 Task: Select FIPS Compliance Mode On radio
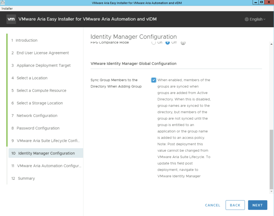click(x=154, y=43)
